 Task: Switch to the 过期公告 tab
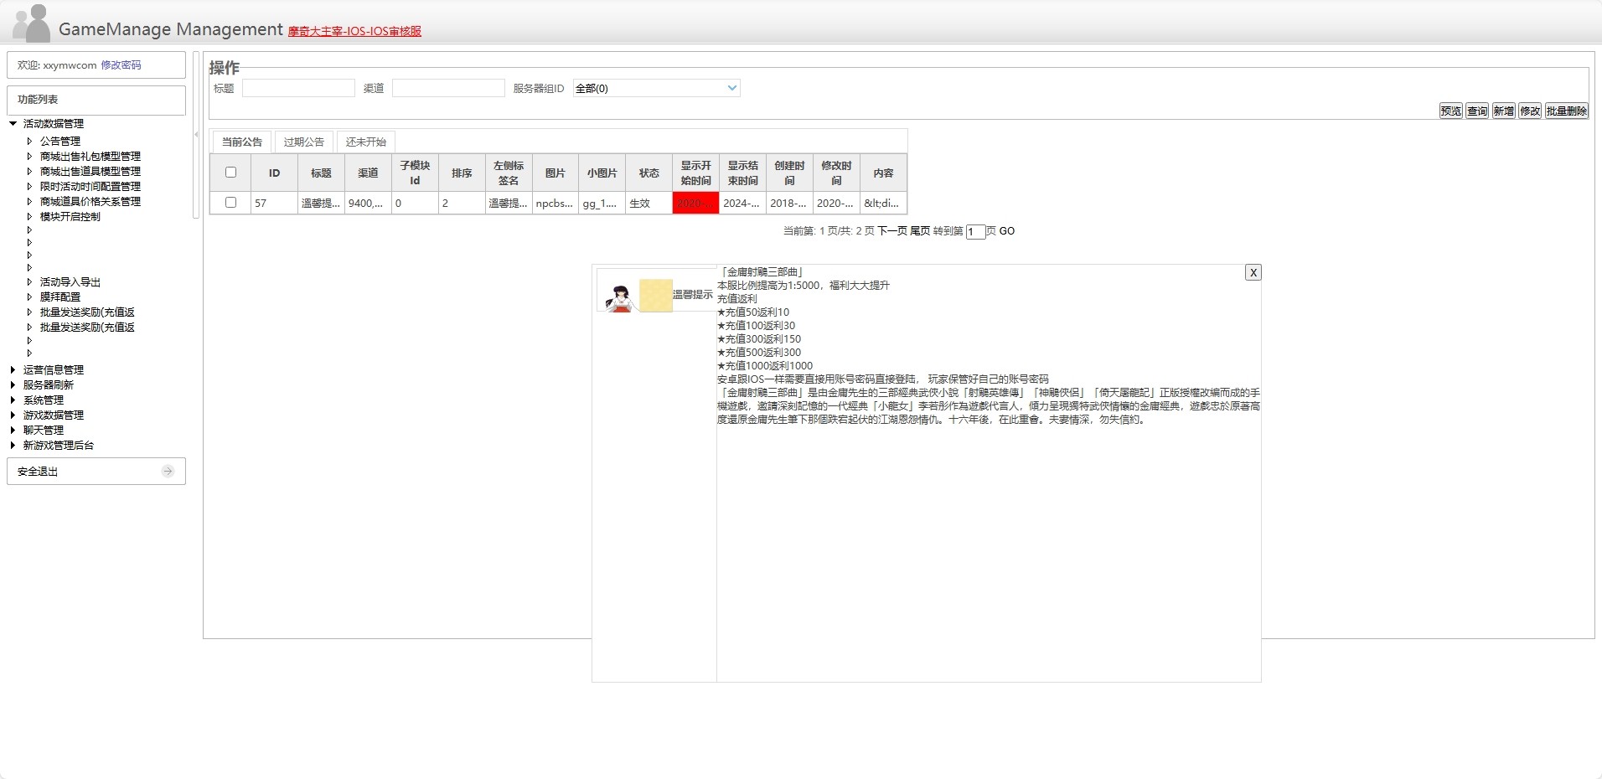point(303,141)
